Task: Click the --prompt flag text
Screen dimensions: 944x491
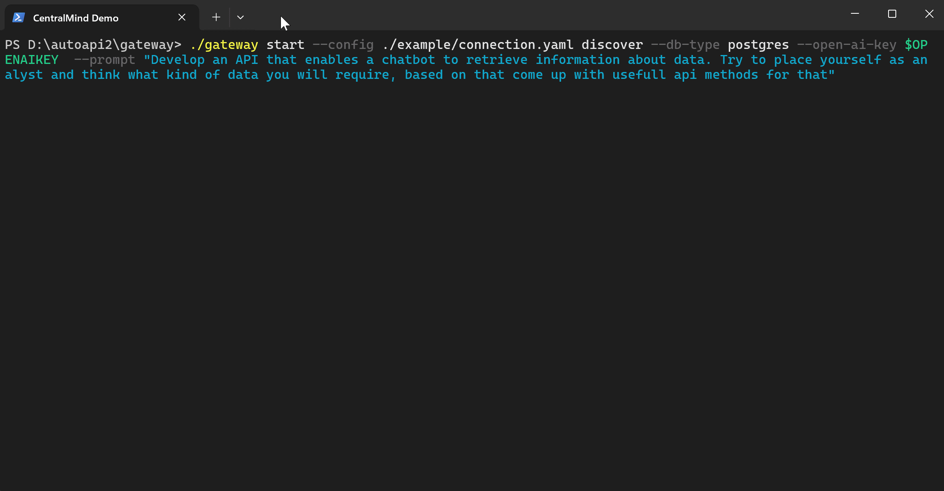Action: tap(104, 60)
